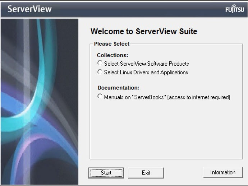The height and width of the screenshot is (186, 248).
Task: Click the Exit button
Action: coord(146,173)
